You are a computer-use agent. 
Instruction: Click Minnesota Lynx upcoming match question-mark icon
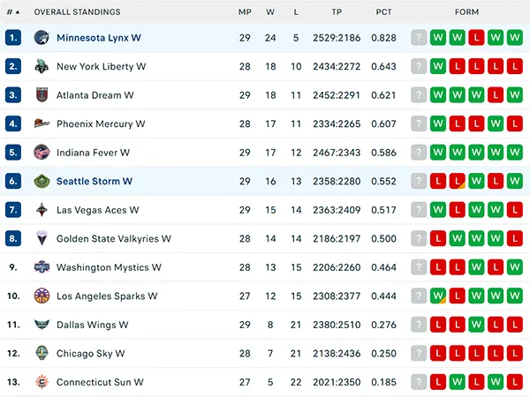click(x=419, y=37)
